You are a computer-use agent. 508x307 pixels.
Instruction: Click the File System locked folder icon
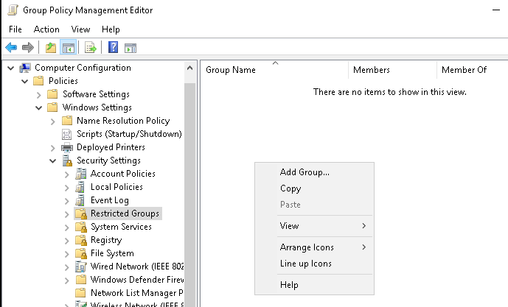tap(81, 253)
